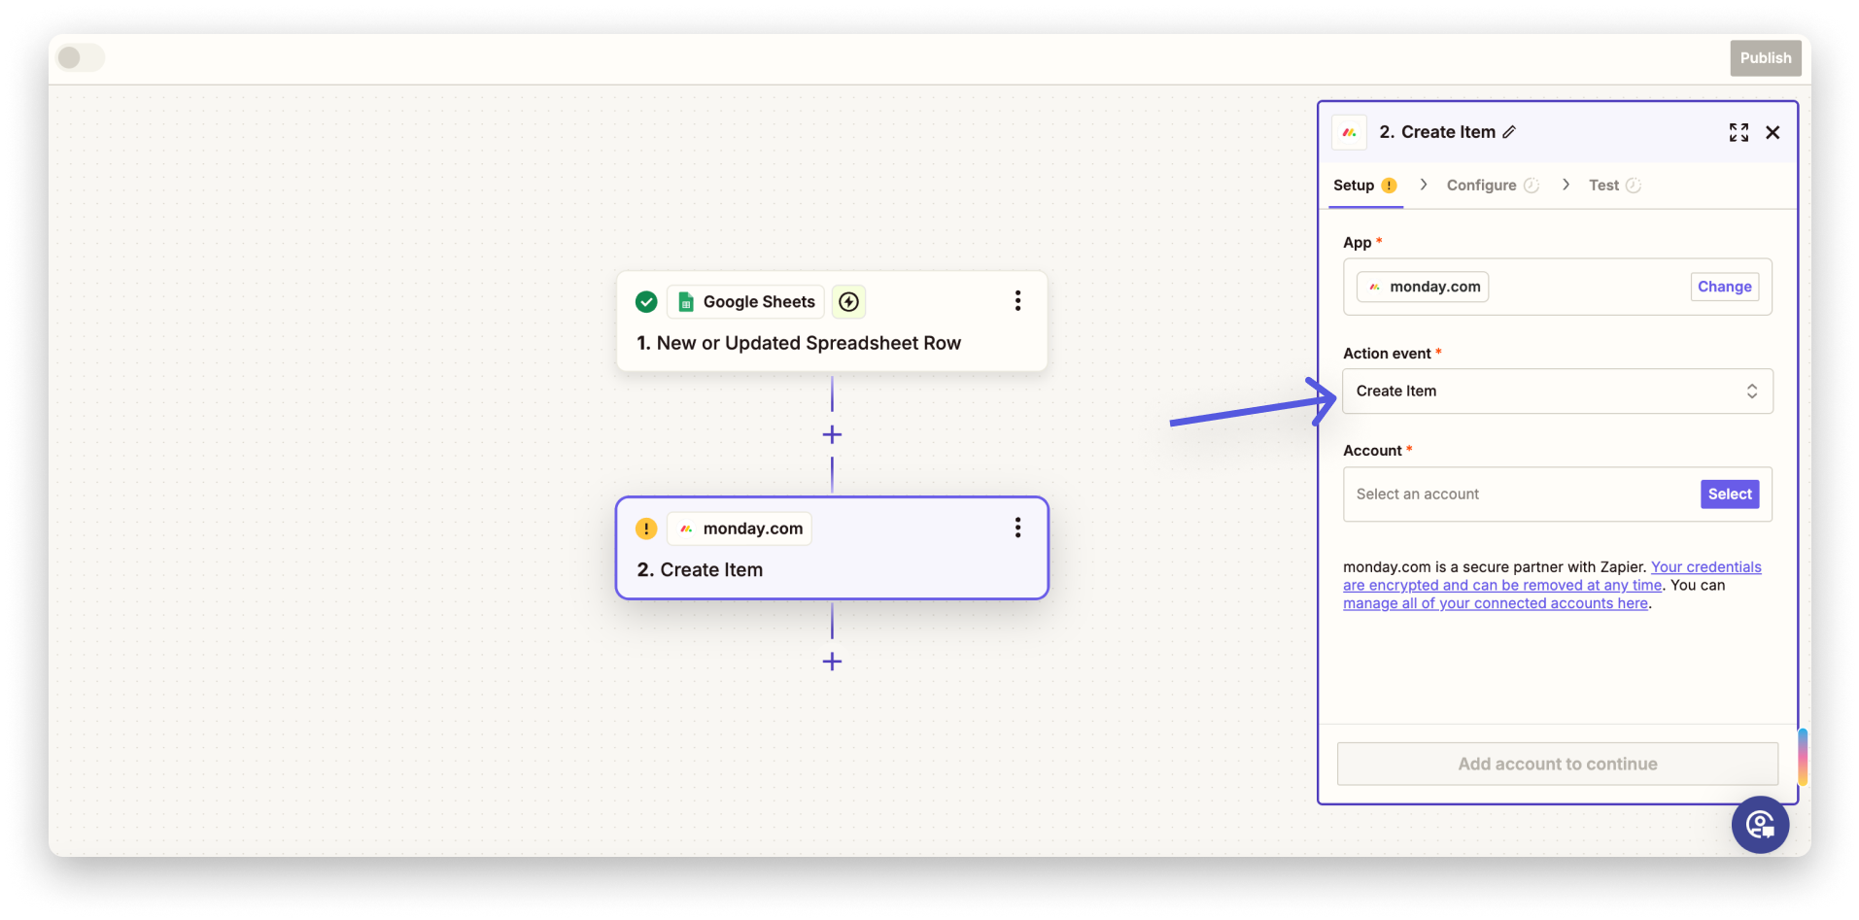Image resolution: width=1859 pixels, height=920 pixels.
Task: Click the yellow warning icon on step 2
Action: coord(646,528)
